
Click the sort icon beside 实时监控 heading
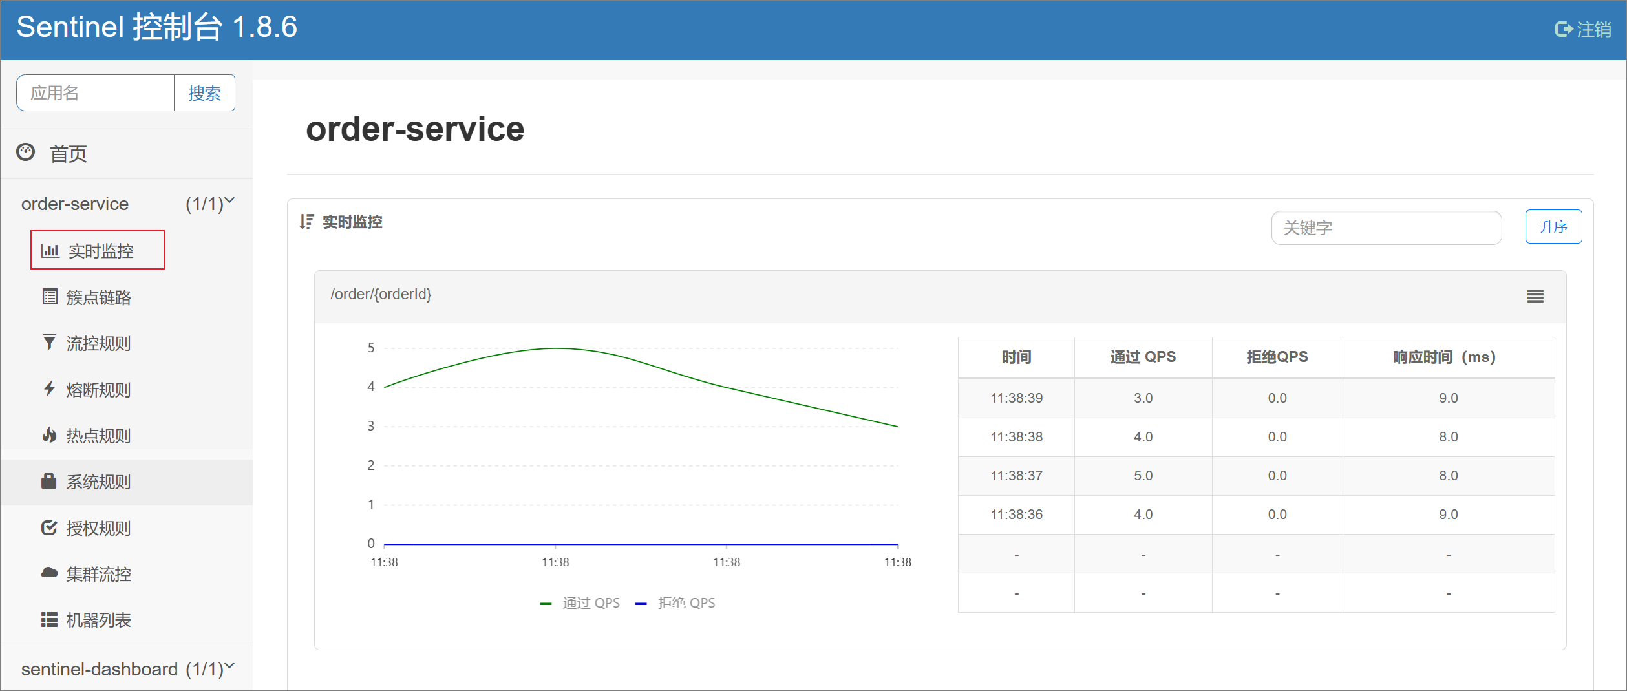click(306, 222)
